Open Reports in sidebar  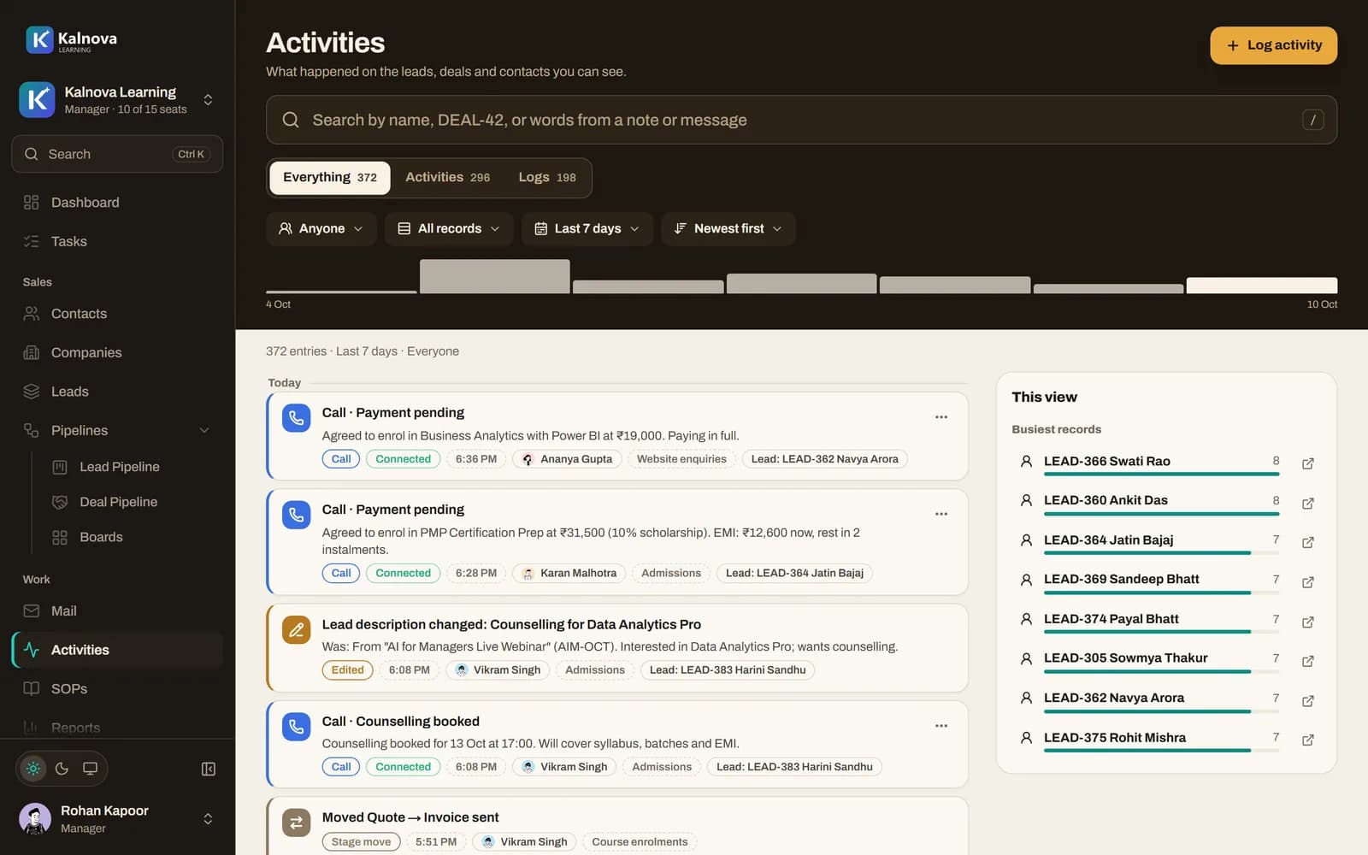(x=117, y=728)
